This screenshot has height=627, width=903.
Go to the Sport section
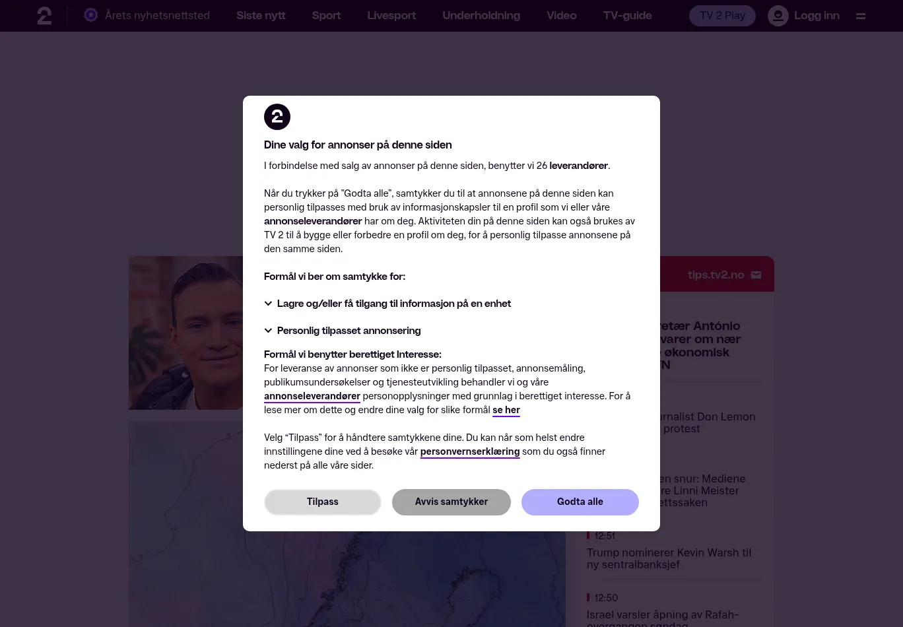(326, 15)
